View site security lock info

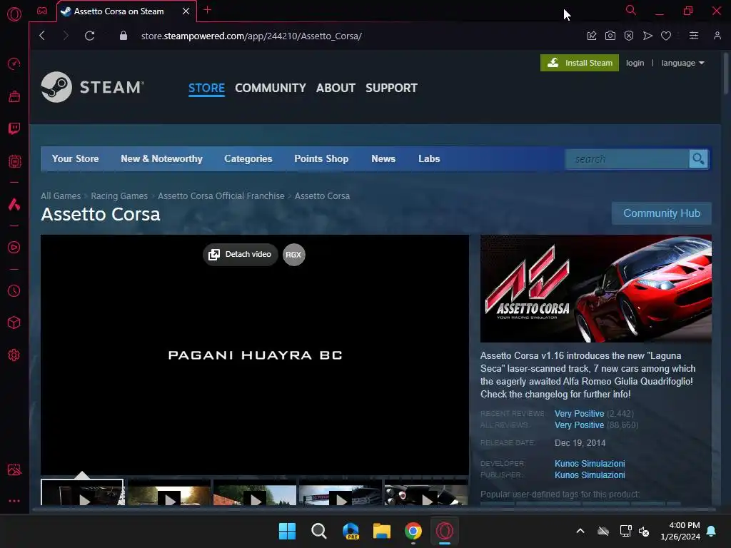[x=123, y=36]
